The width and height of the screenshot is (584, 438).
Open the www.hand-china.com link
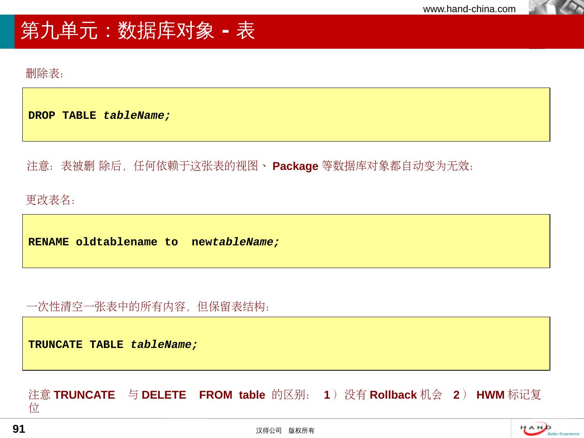click(469, 9)
